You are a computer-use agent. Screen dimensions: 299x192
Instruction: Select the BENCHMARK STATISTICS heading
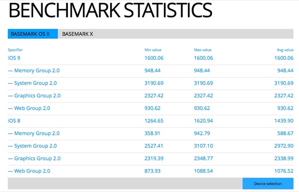tap(110, 10)
